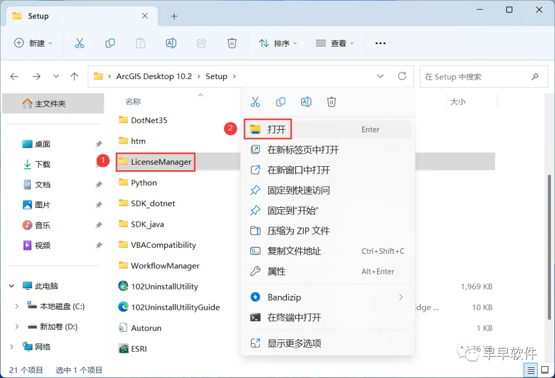The height and width of the screenshot is (378, 555).
Task: Refresh the Setup folder view
Action: point(402,76)
